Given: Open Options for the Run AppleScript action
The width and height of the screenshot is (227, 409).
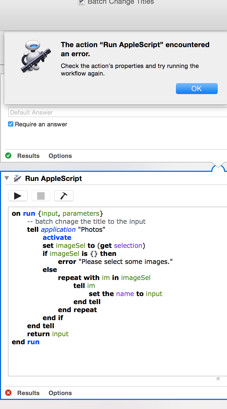Looking at the screenshot, I should tap(60, 393).
